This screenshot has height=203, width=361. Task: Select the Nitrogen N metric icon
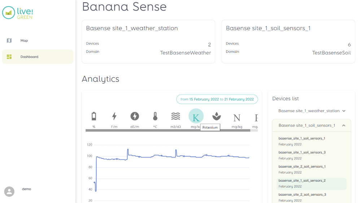click(x=237, y=118)
